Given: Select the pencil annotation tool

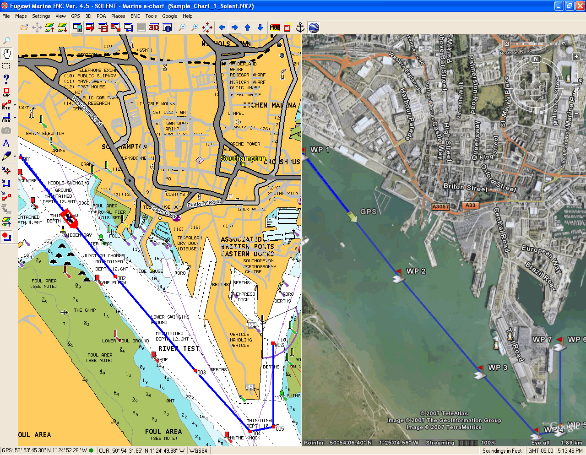Looking at the screenshot, I should [x=6, y=157].
